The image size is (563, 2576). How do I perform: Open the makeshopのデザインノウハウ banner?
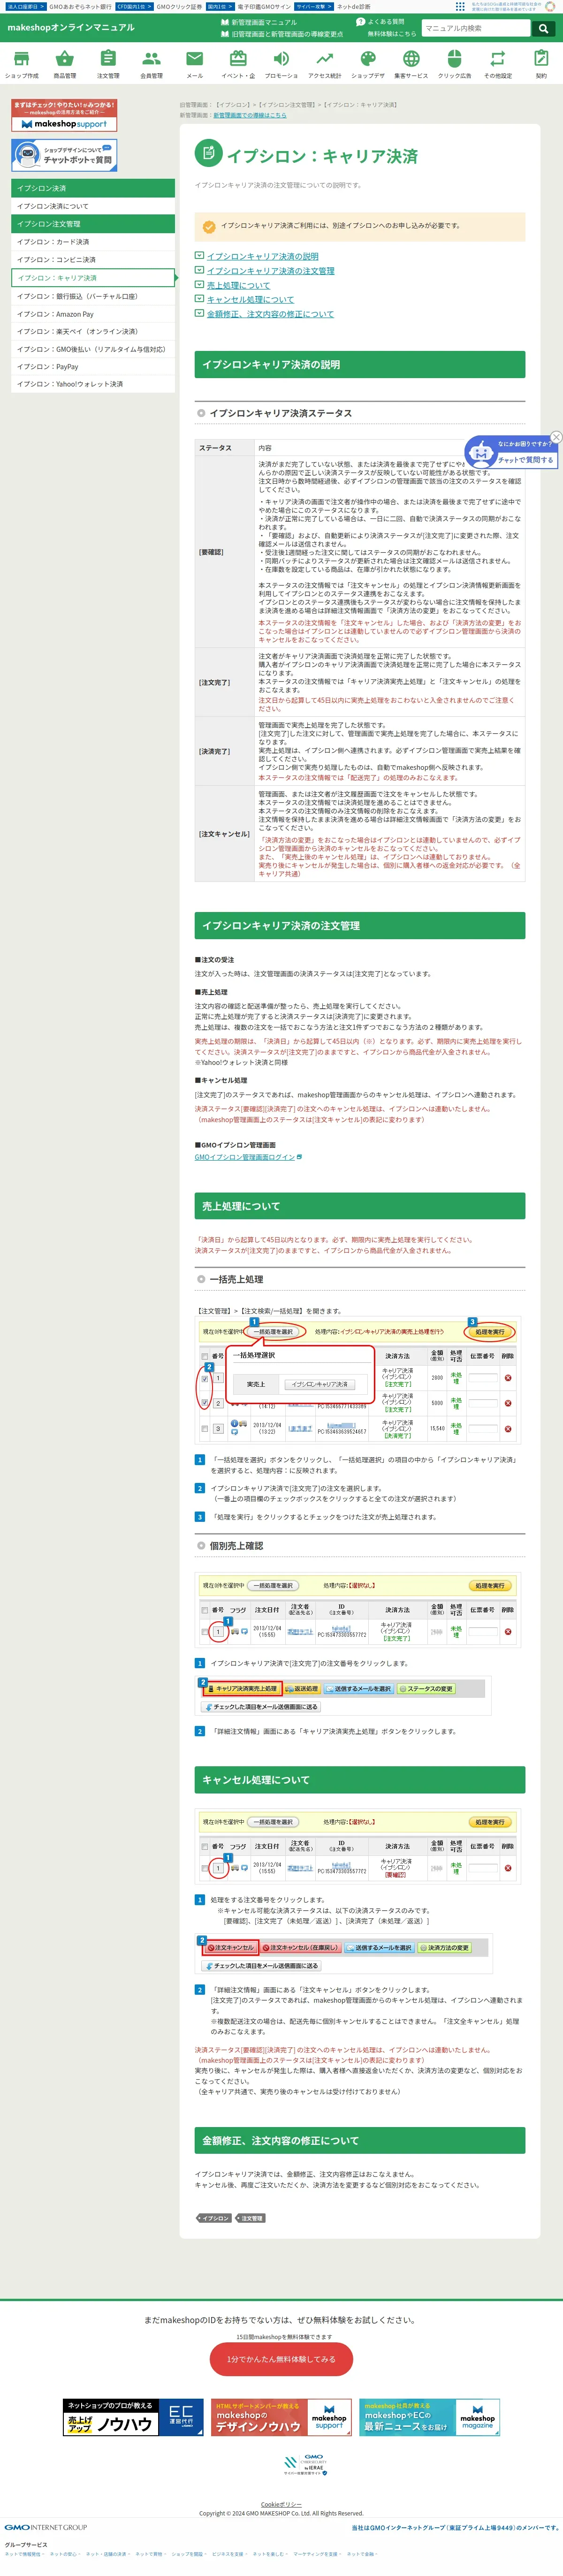click(x=281, y=2418)
